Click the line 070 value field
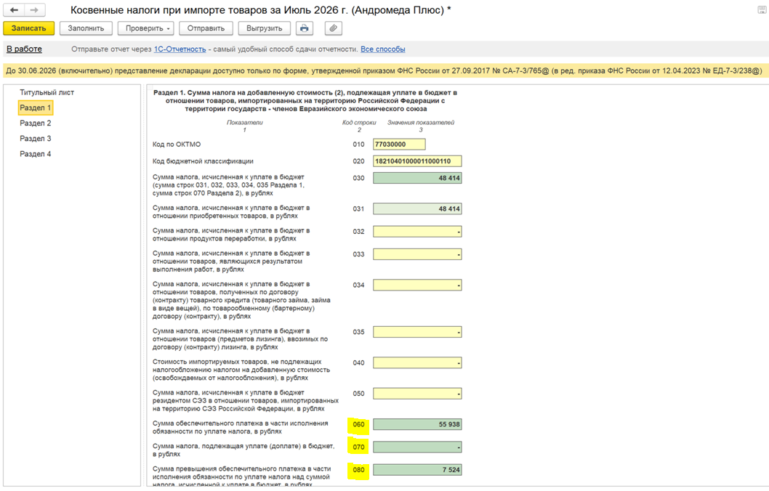 pyautogui.click(x=417, y=447)
